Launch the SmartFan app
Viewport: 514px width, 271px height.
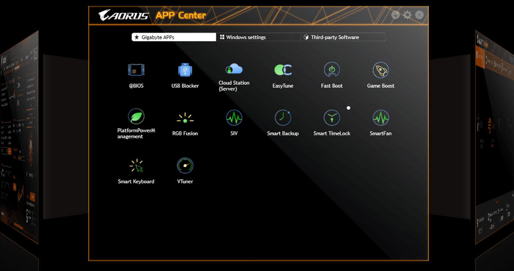380,117
